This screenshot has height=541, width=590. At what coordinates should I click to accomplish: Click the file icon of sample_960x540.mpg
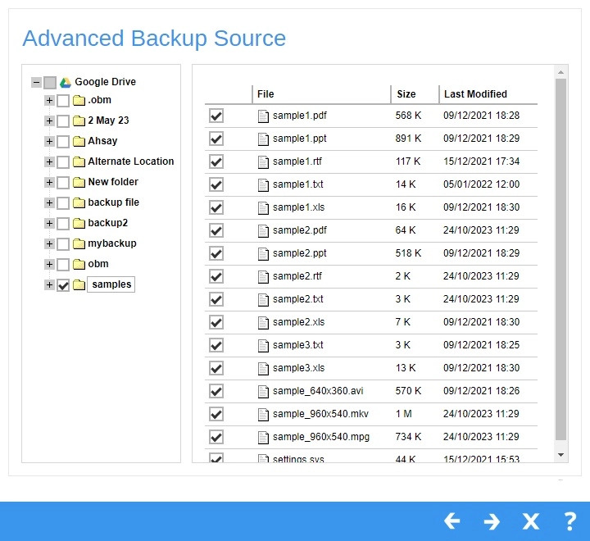263,438
